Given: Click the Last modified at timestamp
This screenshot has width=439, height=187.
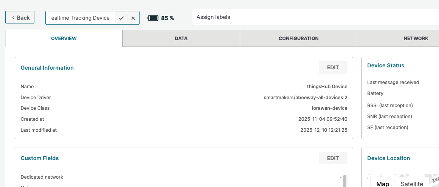Looking at the screenshot, I should pos(324,130).
